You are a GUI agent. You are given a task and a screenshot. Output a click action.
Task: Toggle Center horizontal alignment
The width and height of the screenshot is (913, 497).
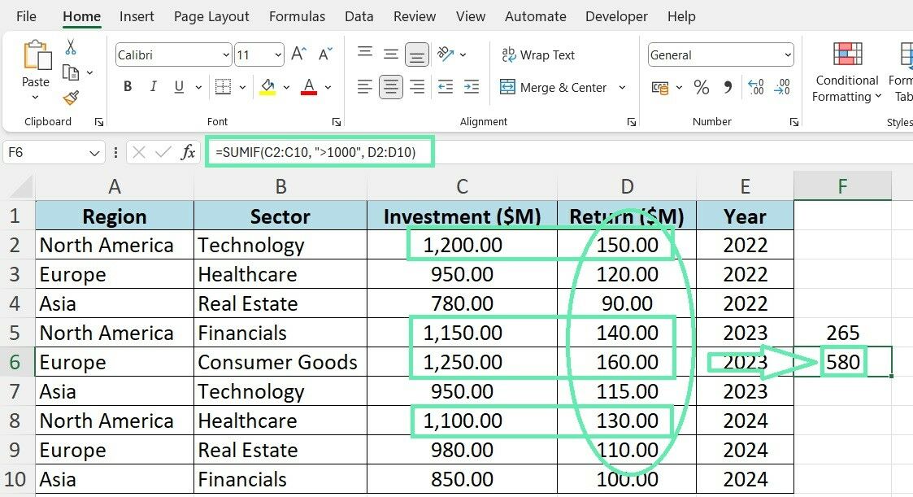[391, 87]
